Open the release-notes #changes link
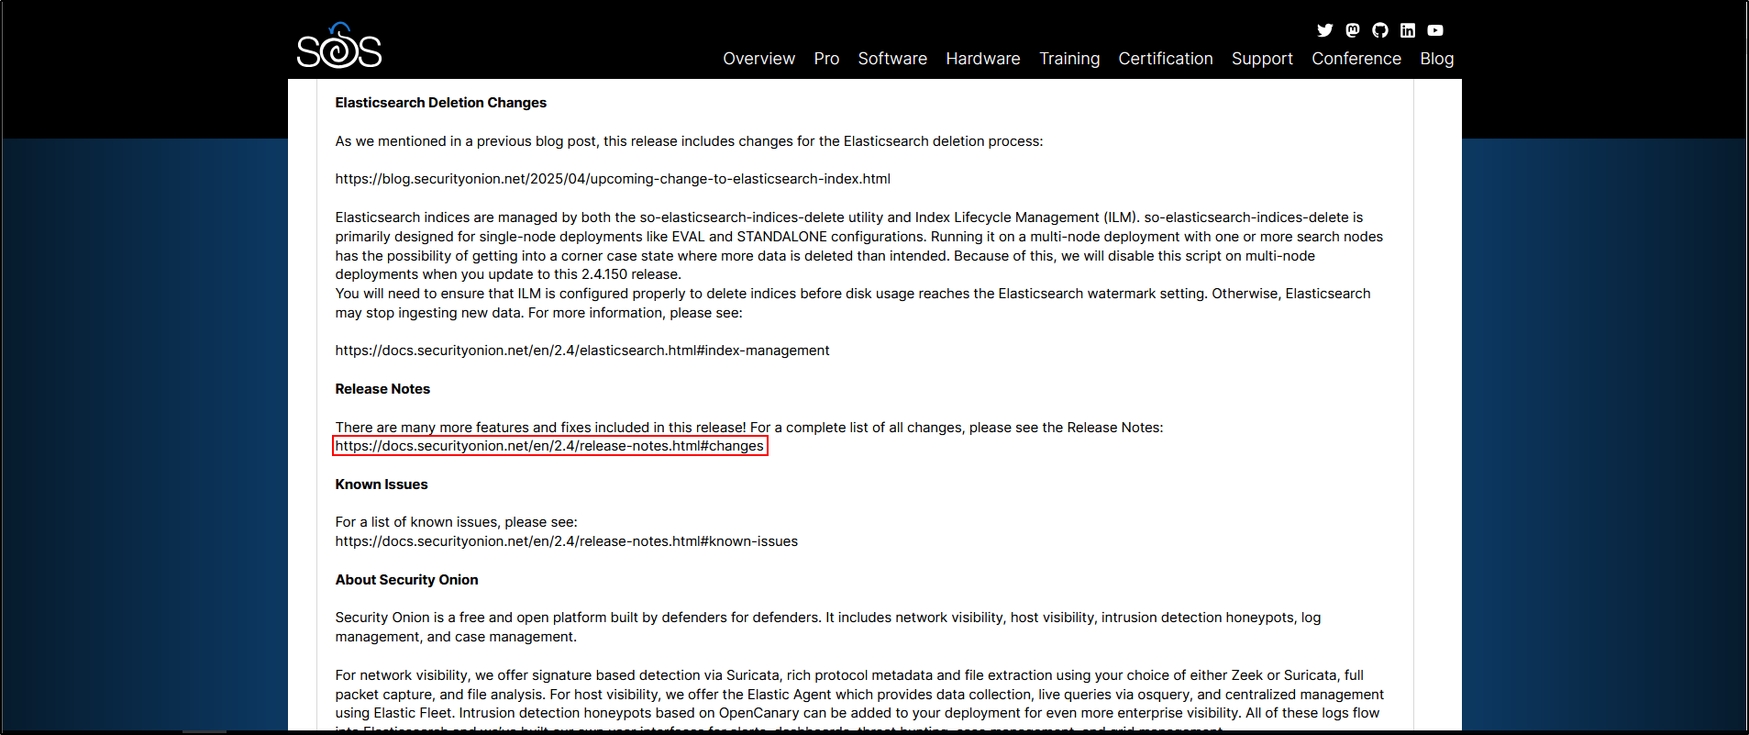Viewport: 1749px width, 735px height. point(548,446)
